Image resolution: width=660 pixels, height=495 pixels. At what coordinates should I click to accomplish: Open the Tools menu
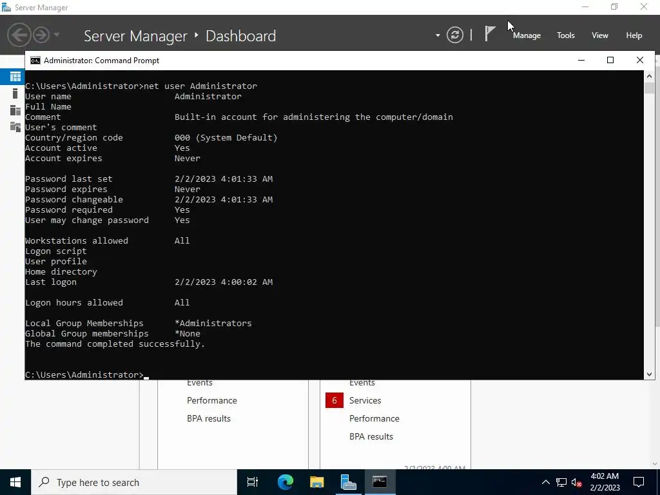[566, 35]
